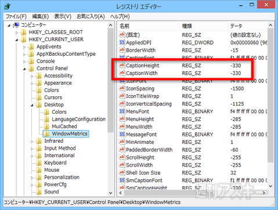Click the PaddedBorderWidth value icon
The height and width of the screenshot is (210, 278).
coord(122,150)
